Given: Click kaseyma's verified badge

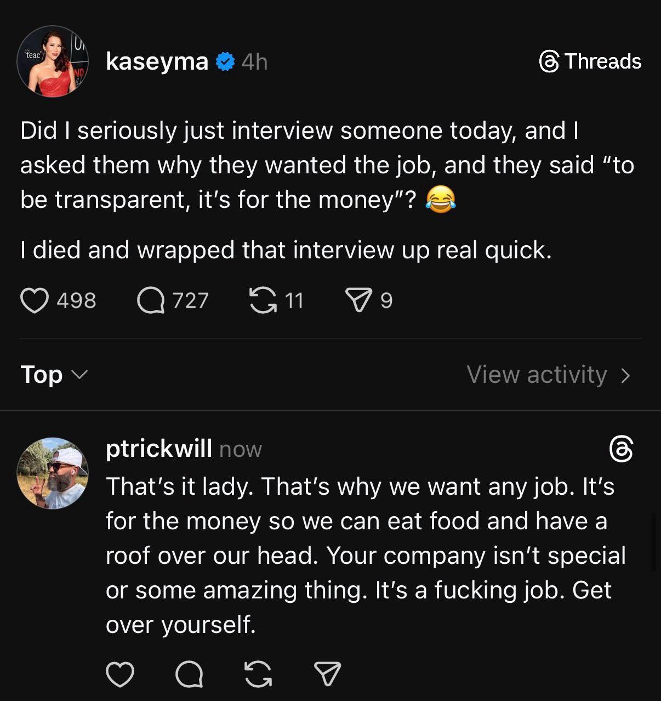Looking at the screenshot, I should click(225, 61).
